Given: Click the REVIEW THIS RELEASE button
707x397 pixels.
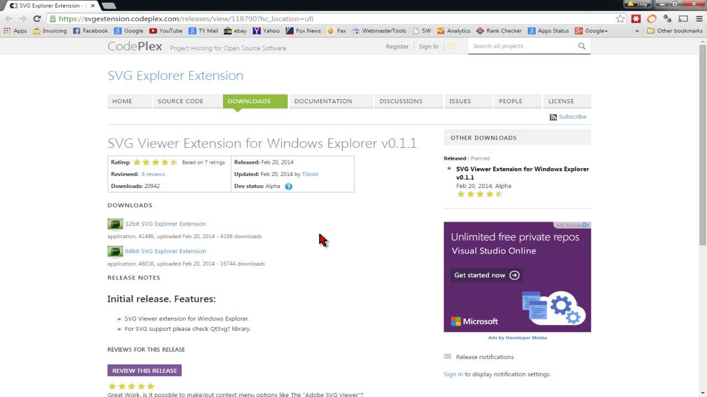Looking at the screenshot, I should point(145,371).
